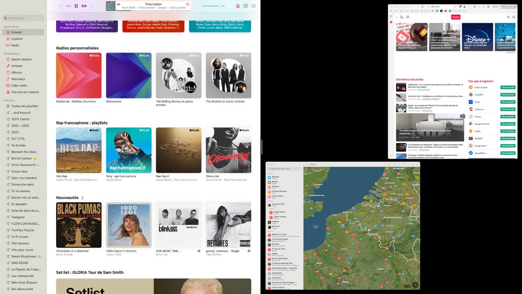Select the Mes titres Shazam playlist
Screen dimensions: 522x294
[23, 282]
